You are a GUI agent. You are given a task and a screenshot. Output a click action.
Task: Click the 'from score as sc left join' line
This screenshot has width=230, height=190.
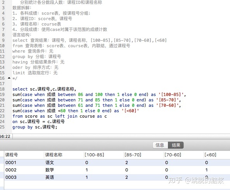tap(60, 116)
